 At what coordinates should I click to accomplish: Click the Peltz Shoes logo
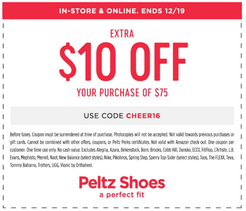122,182
